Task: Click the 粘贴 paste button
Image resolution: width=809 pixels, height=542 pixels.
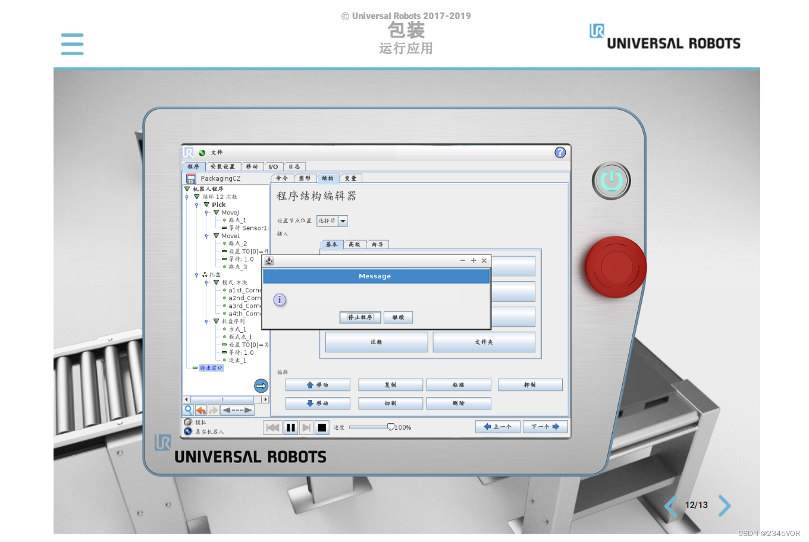Action: [459, 385]
